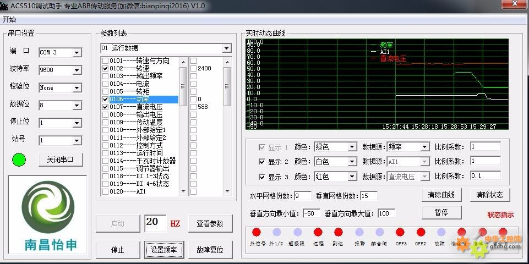Check the 0120 AI1 parameter
The image size is (529, 264).
tap(105, 191)
